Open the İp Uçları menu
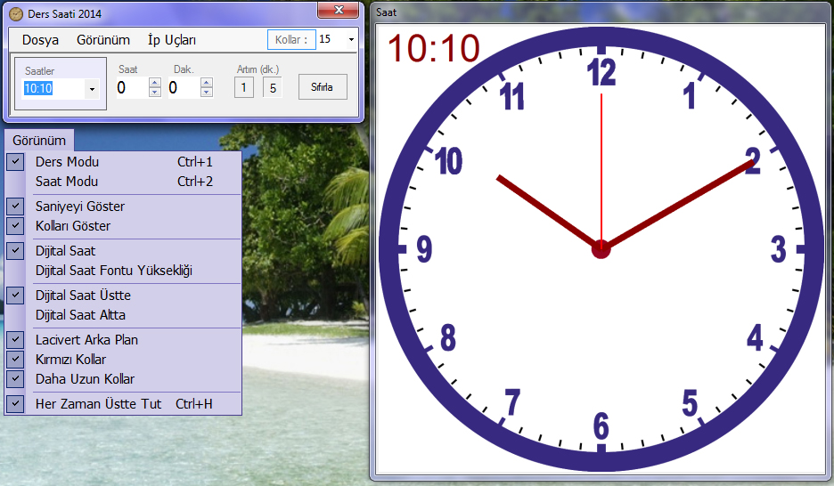This screenshot has width=834, height=486. 172,40
